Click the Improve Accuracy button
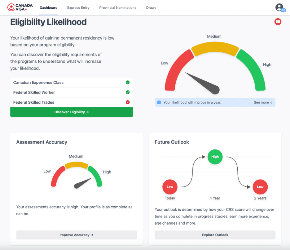The height and width of the screenshot is (250, 290). coord(77,235)
